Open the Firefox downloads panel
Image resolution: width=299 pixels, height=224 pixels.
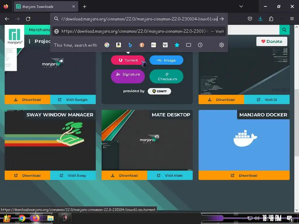point(260,19)
